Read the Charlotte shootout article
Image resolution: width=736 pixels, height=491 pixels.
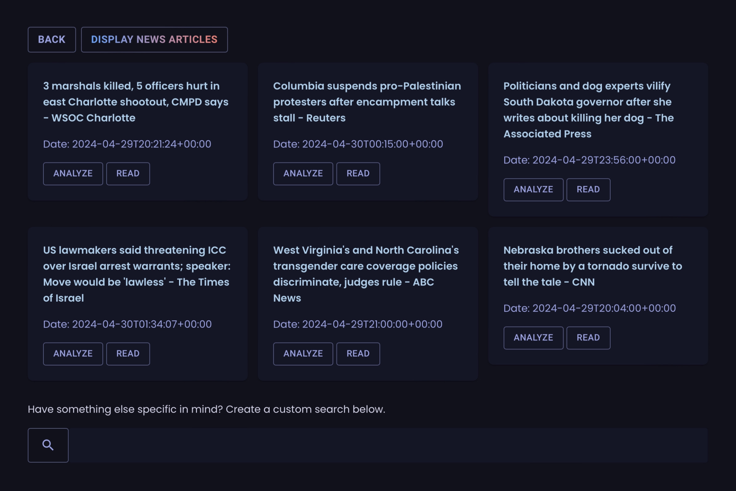tap(128, 173)
